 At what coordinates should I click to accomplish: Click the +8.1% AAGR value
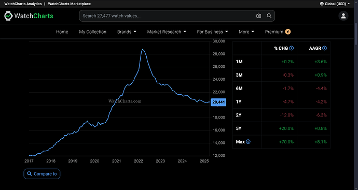click(x=321, y=142)
